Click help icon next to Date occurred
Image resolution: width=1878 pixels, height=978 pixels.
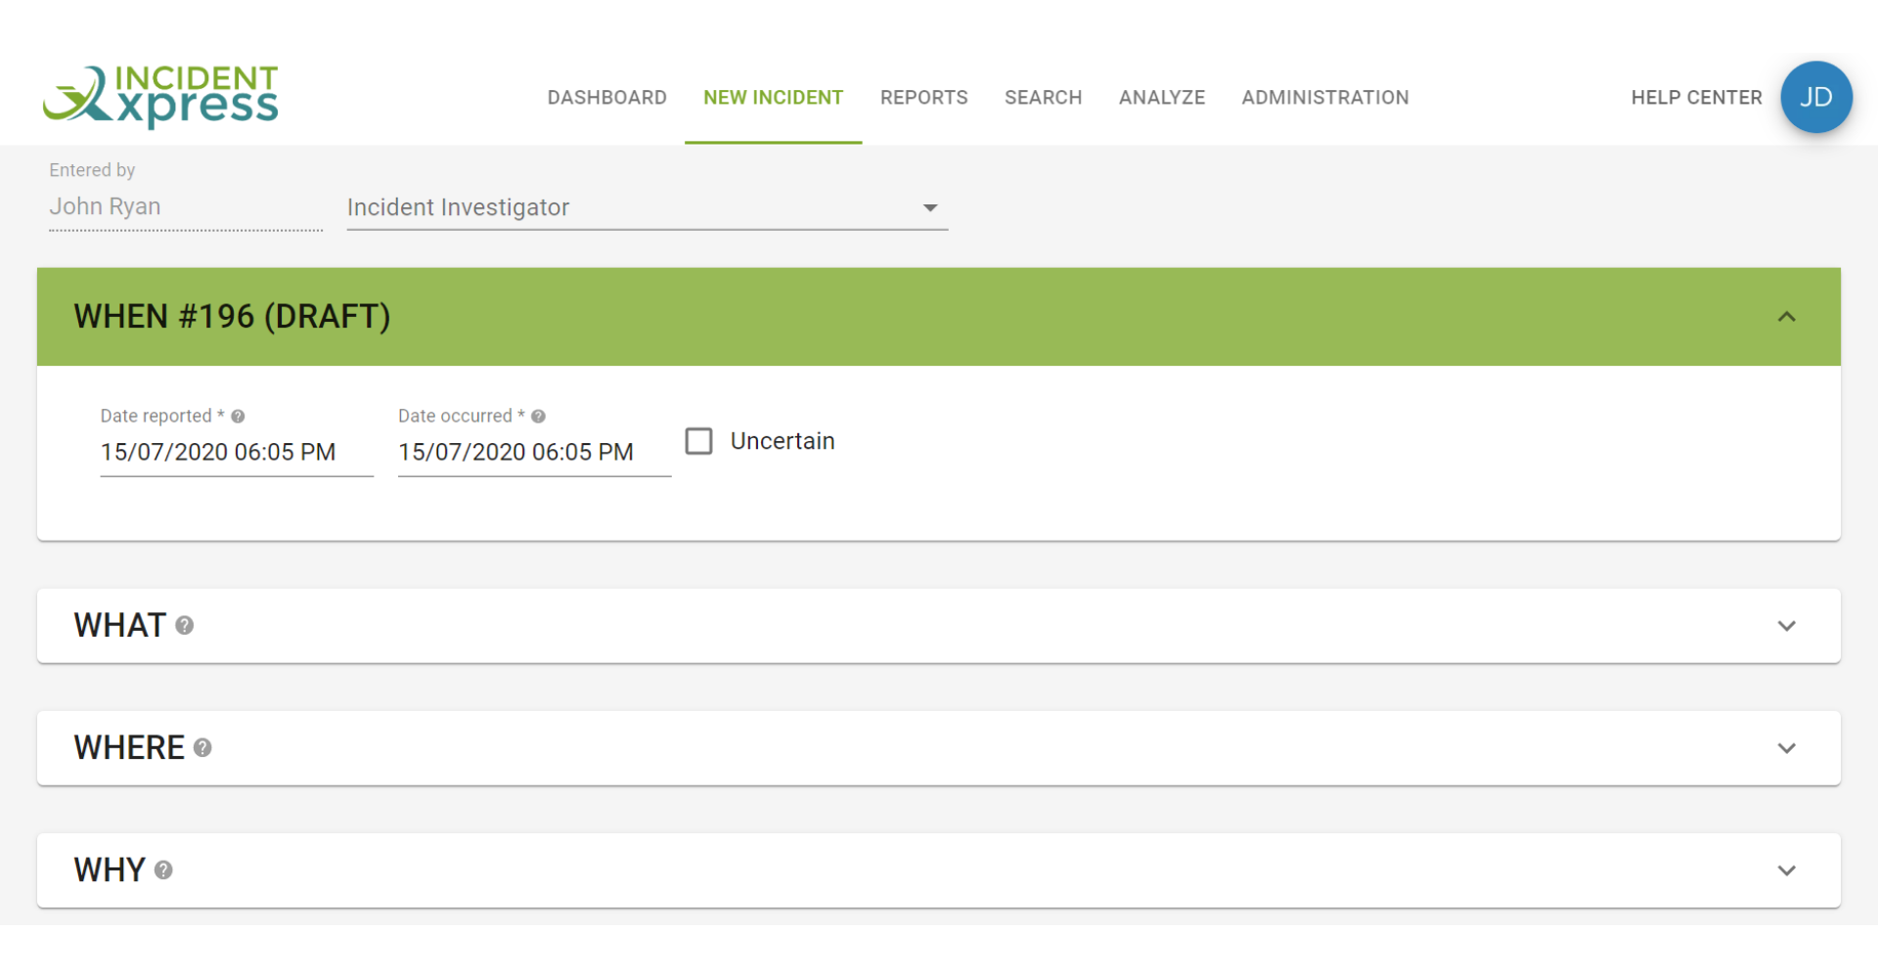[538, 417]
